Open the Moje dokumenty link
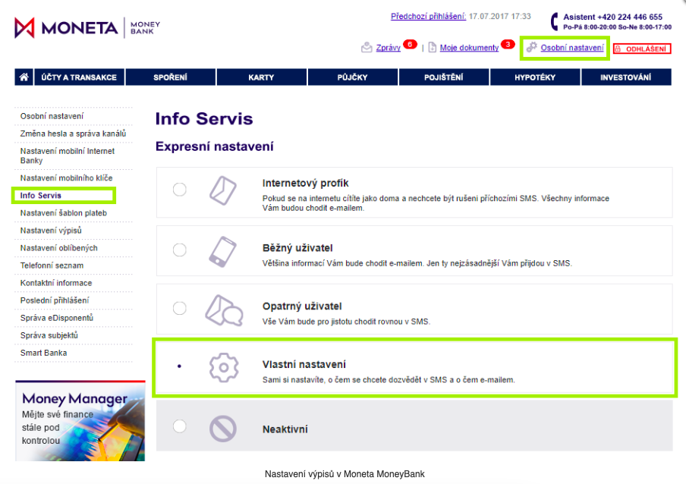 click(469, 48)
